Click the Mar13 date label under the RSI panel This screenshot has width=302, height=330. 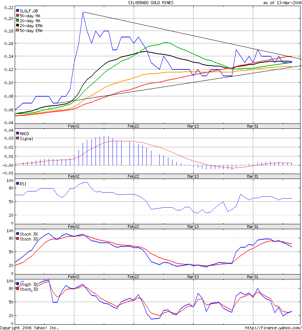pos(193,227)
